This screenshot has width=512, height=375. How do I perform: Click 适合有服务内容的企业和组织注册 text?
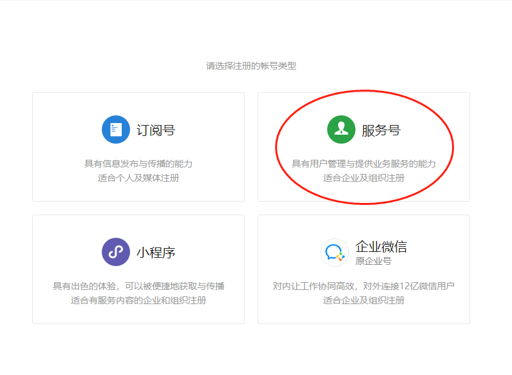(138, 300)
